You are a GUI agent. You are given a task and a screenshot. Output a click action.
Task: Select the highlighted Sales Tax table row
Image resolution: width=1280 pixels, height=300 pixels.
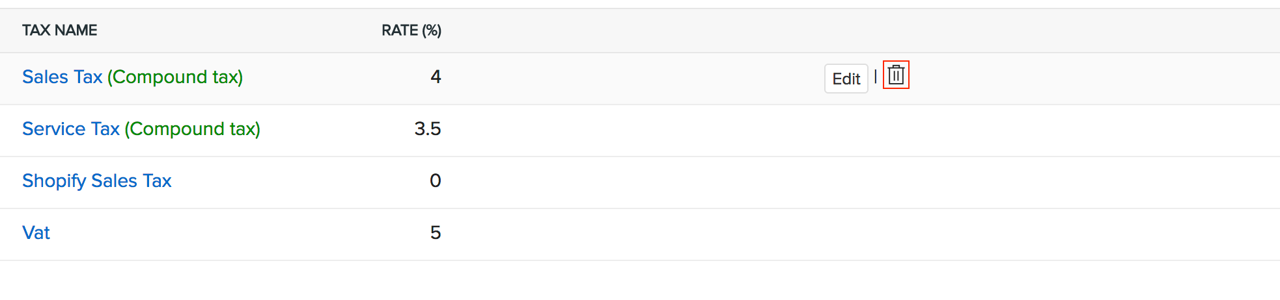click(x=619, y=79)
